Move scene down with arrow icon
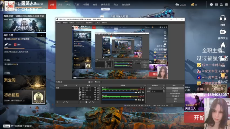Screen dimensions: 230x129 [67, 102]
